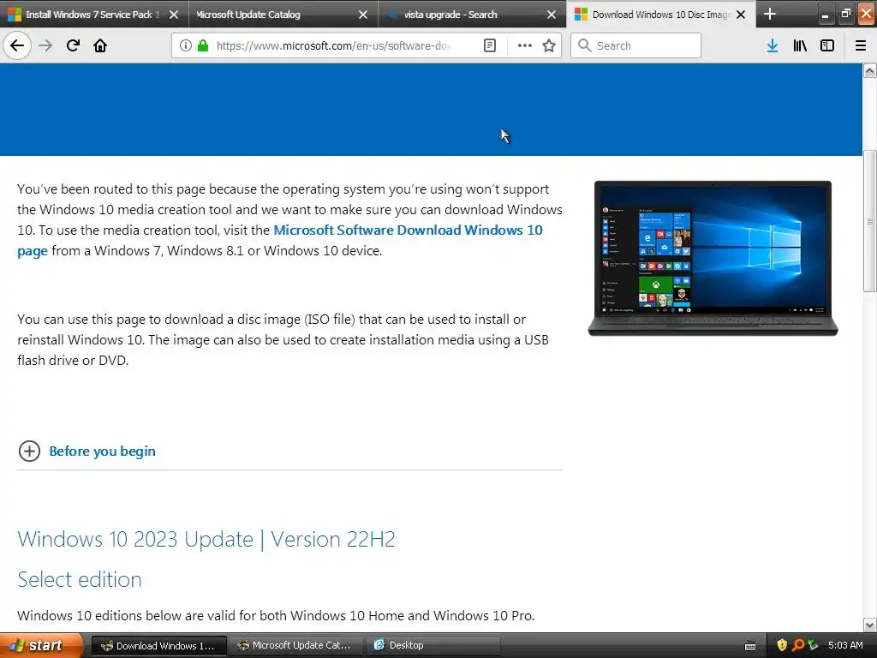Expand the Before you begin section
877x658 pixels.
coord(103,451)
